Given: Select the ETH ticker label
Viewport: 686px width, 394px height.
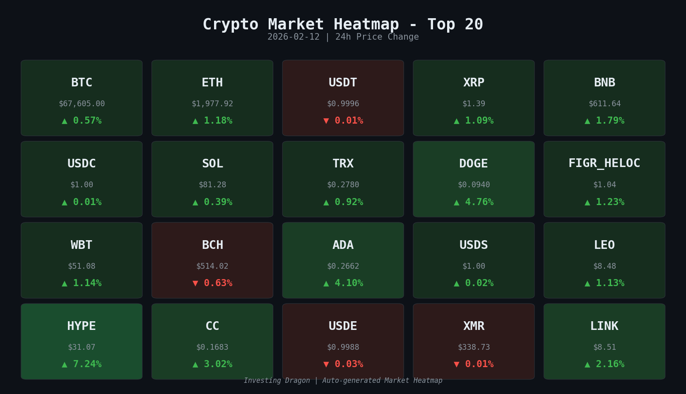Looking at the screenshot, I should tap(212, 83).
